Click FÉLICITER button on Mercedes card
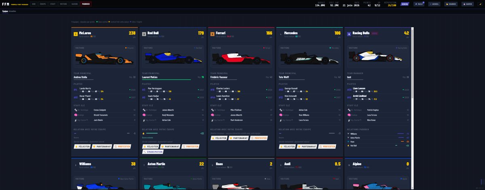485x190 pixels. pyautogui.click(x=287, y=147)
